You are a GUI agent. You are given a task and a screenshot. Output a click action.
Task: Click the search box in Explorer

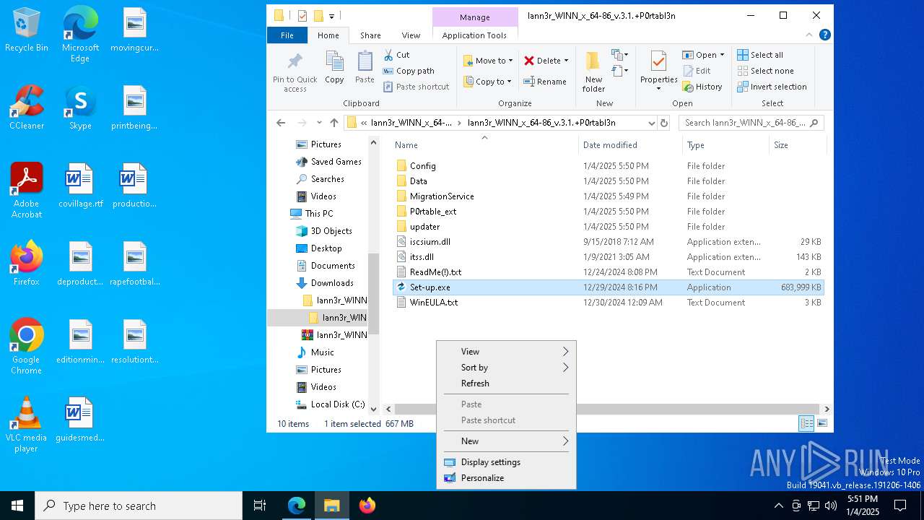(x=751, y=123)
